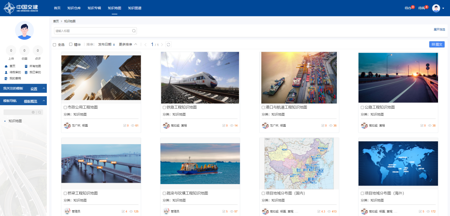The image size is (450, 216).
Task: Open 待办 notifications with red badge
Action: (x=409, y=8)
